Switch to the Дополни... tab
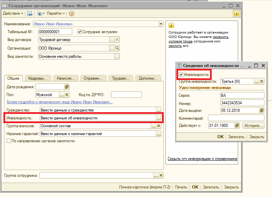The image size is (272, 197). point(148,78)
